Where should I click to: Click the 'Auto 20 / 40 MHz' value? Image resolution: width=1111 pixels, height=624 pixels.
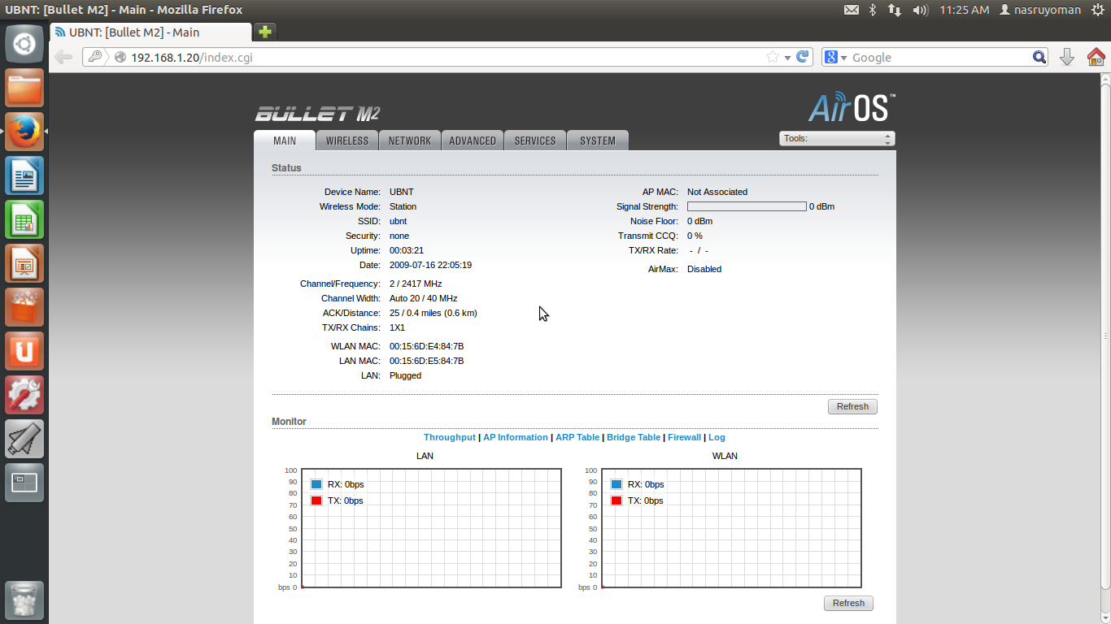[423, 298]
